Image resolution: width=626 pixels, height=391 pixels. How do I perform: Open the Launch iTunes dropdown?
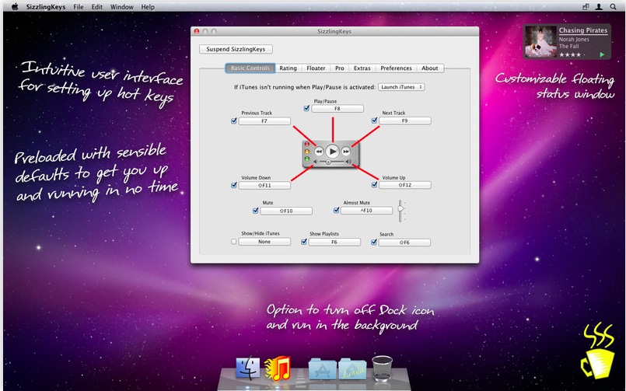(x=401, y=87)
